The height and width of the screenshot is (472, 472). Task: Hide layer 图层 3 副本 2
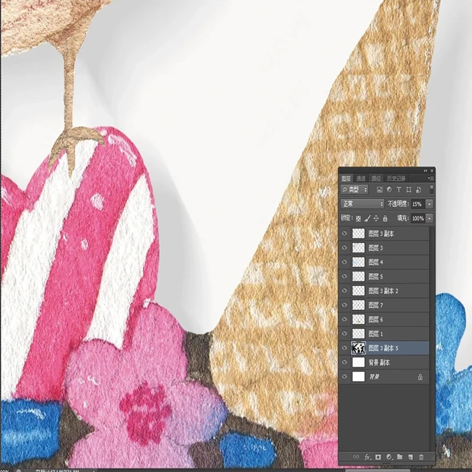[345, 291]
